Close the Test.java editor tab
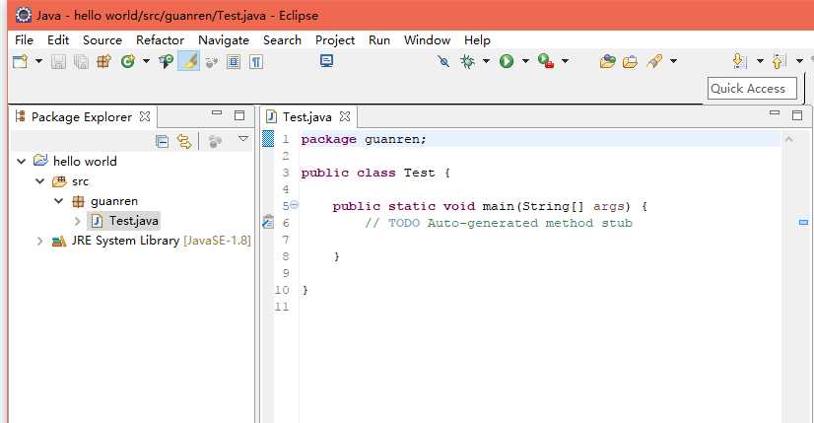 (345, 116)
